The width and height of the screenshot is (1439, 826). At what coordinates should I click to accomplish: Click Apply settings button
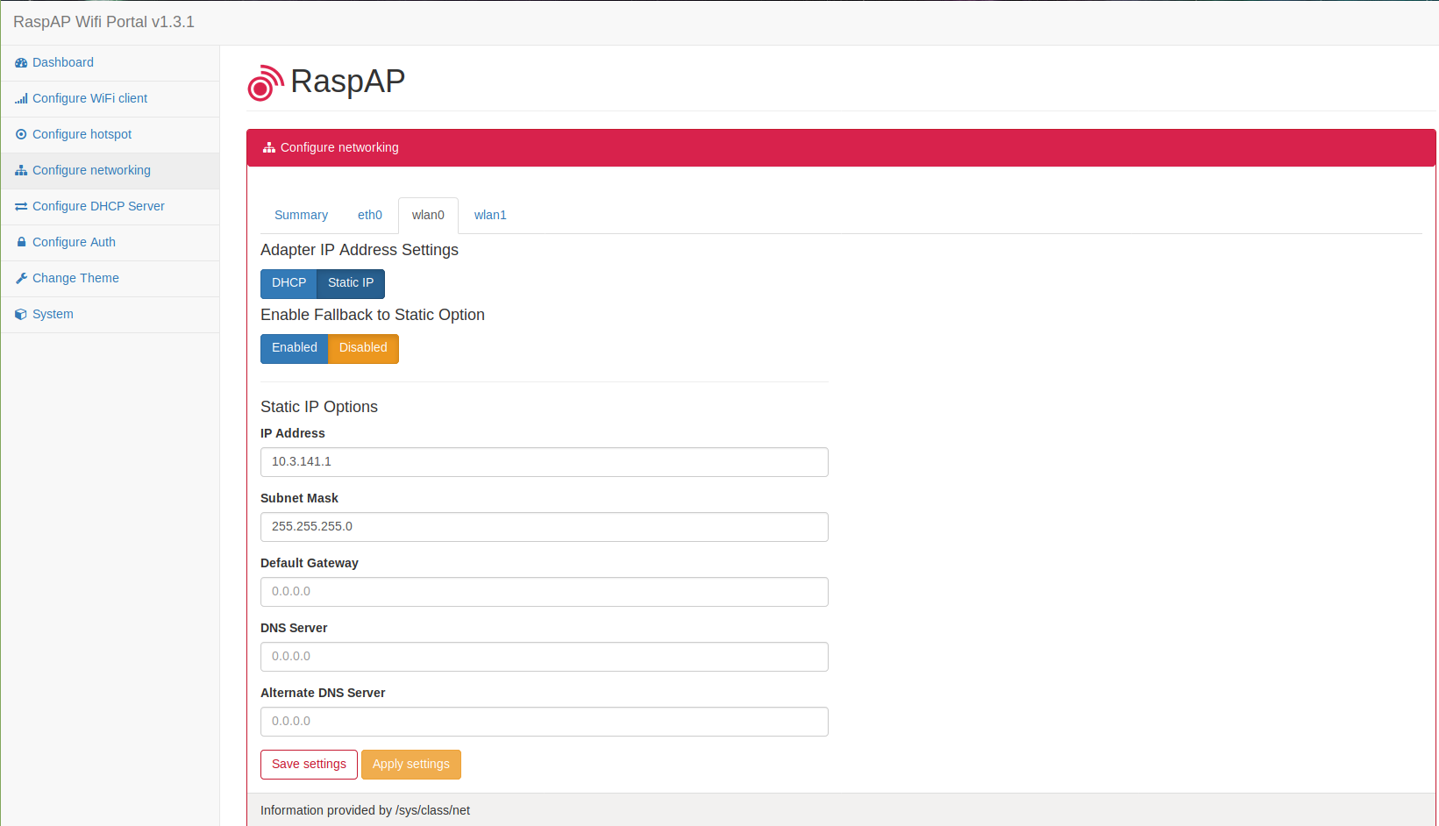coord(411,765)
